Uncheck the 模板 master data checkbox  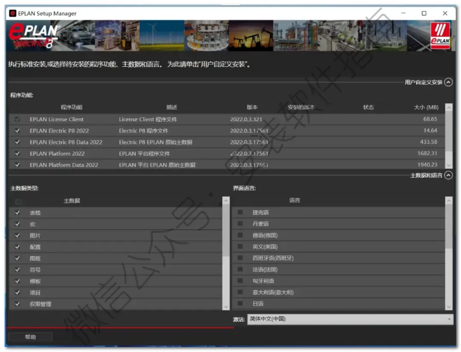[x=18, y=281]
